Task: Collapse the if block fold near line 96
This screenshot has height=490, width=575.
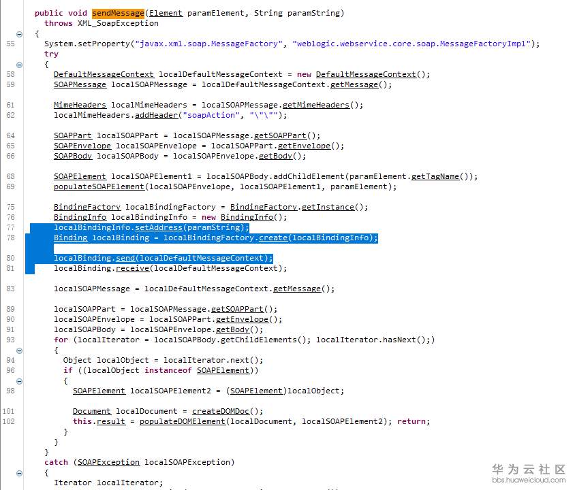Action: 19,380
